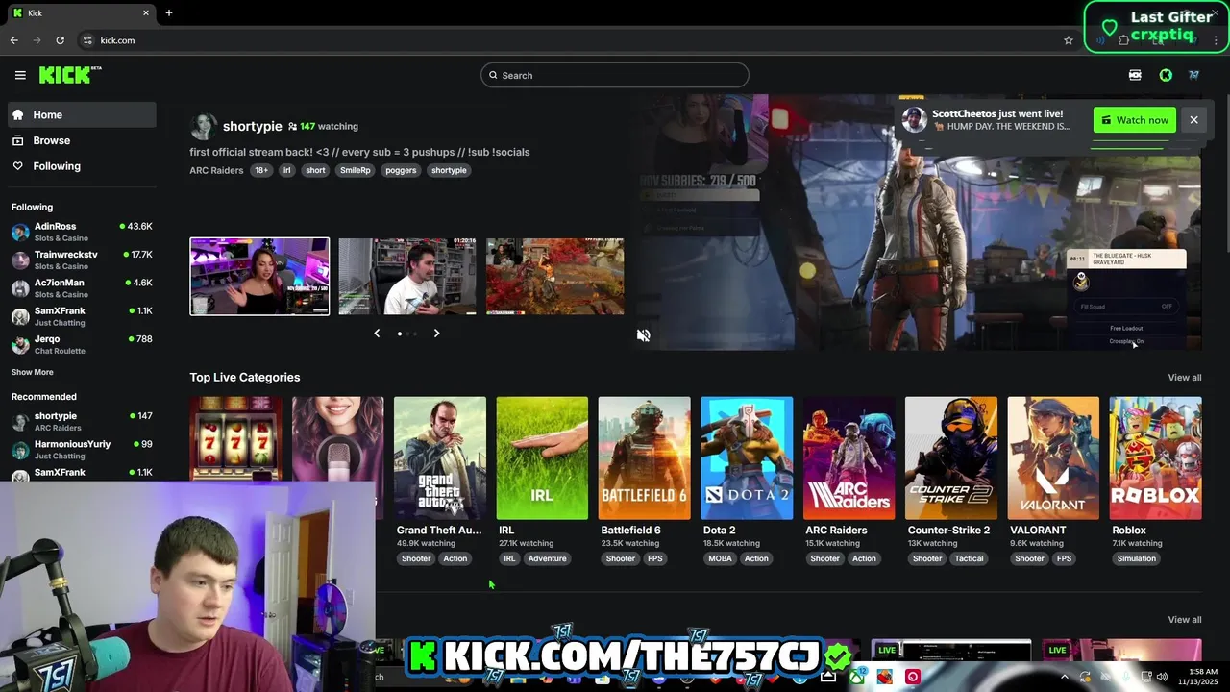Reload the kick.com page
This screenshot has width=1230, height=692.
[60, 40]
